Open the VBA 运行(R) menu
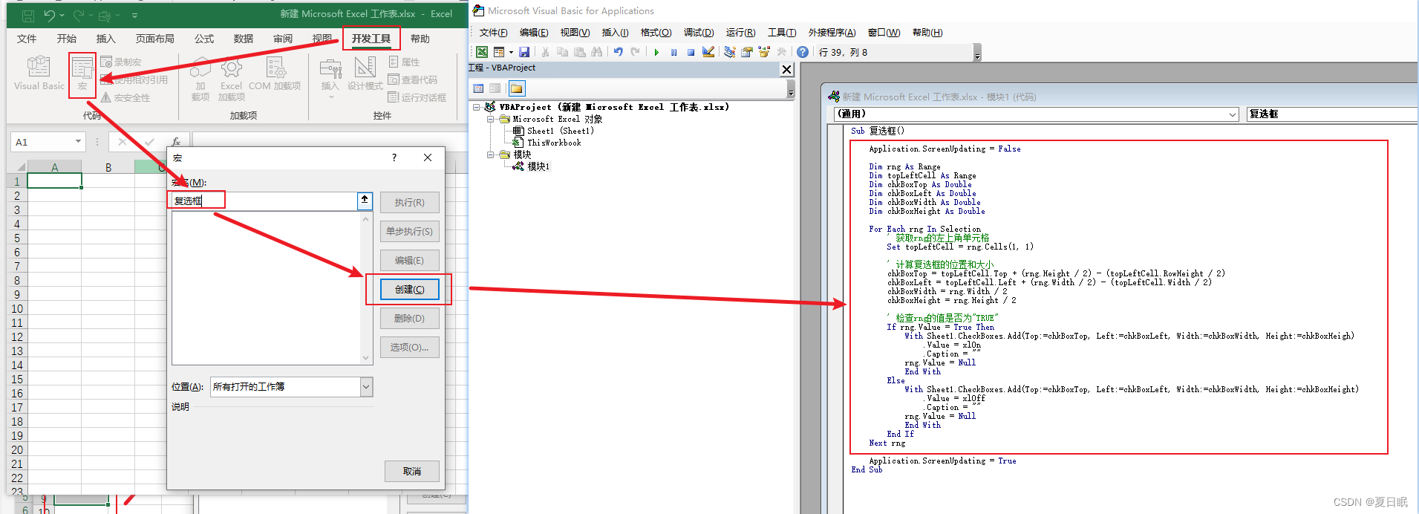Image resolution: width=1419 pixels, height=514 pixels. 740,33
